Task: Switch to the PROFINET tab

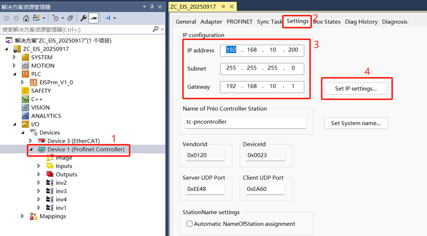Action: tap(239, 22)
